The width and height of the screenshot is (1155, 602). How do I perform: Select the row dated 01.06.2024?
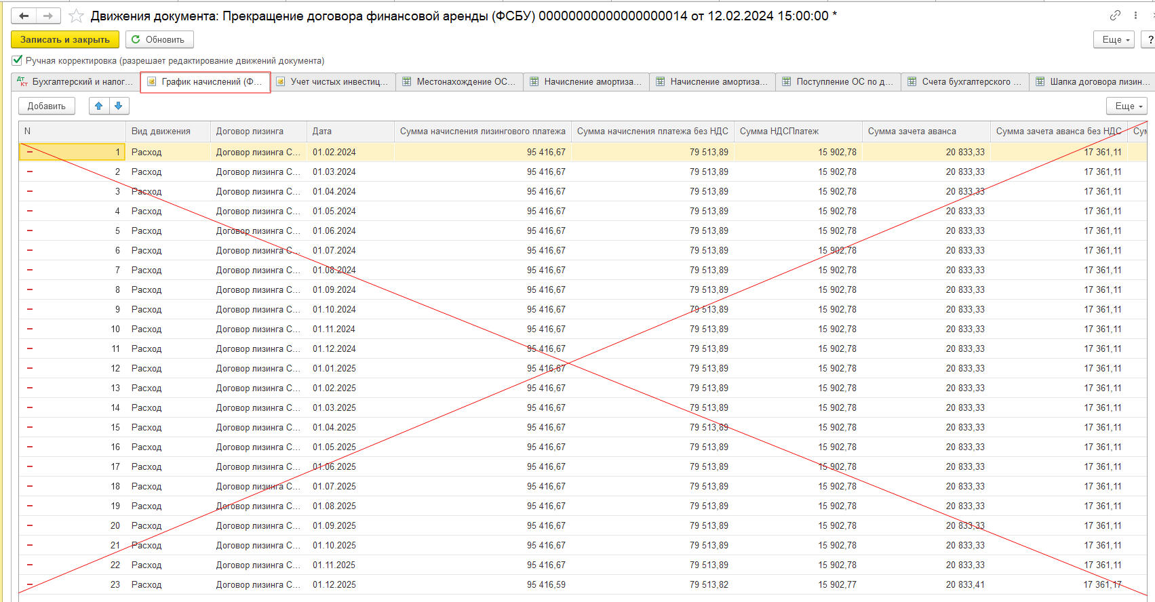334,230
